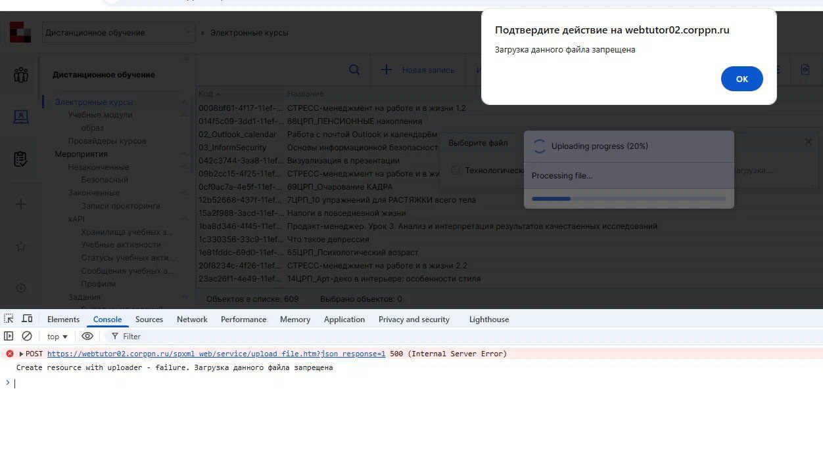This screenshot has height=456, width=823.
Task: Open the upload_file.htm request URL link
Action: point(216,354)
